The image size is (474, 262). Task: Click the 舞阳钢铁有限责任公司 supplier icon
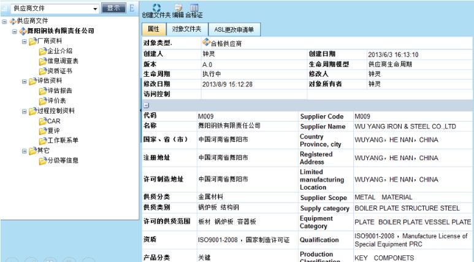pyautogui.click(x=23, y=31)
